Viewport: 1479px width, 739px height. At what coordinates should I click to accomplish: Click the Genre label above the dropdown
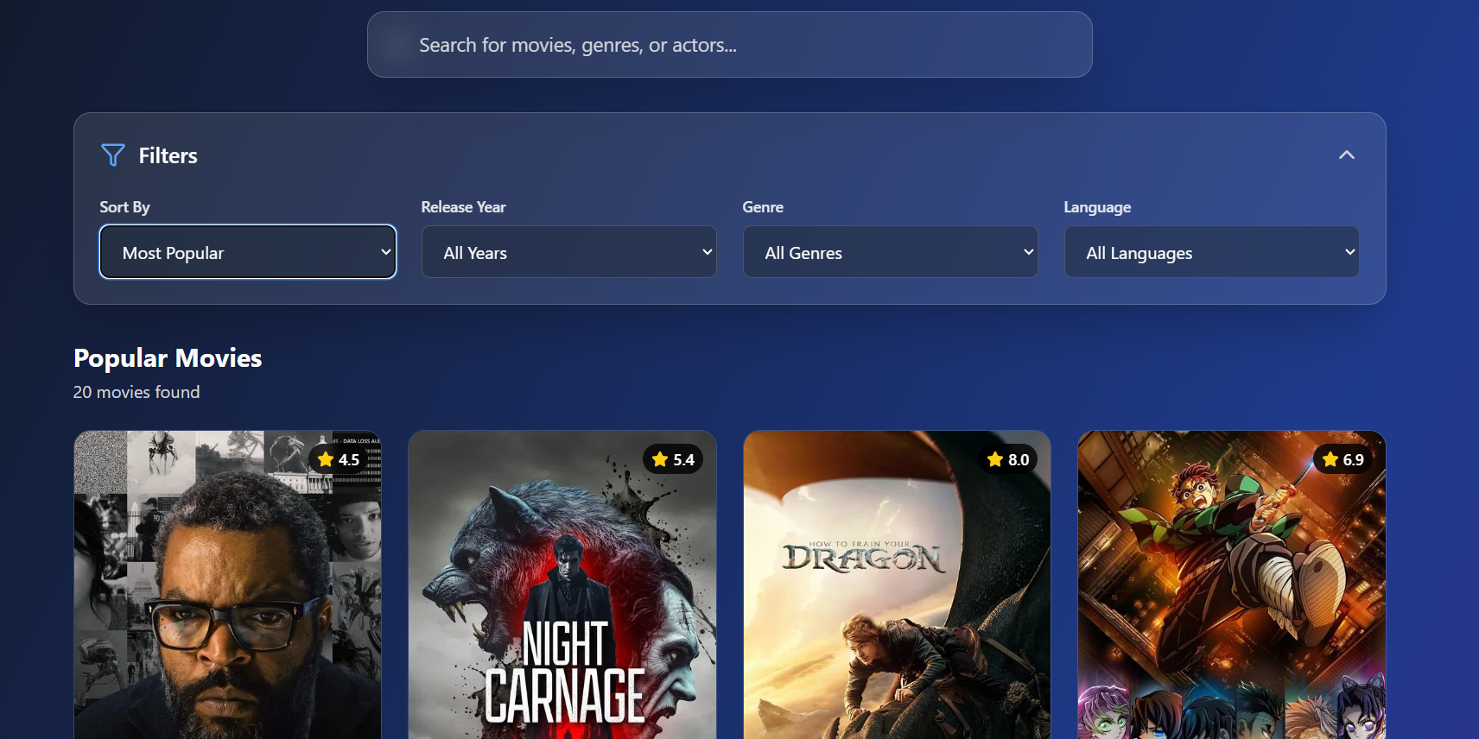(x=763, y=207)
